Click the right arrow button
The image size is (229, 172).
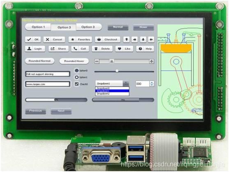click(135, 39)
